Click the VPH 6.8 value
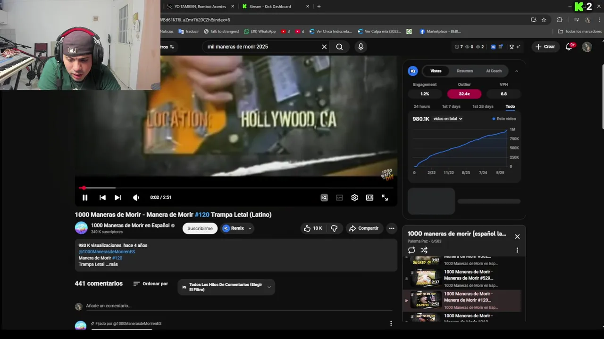This screenshot has height=339, width=604. [503, 94]
